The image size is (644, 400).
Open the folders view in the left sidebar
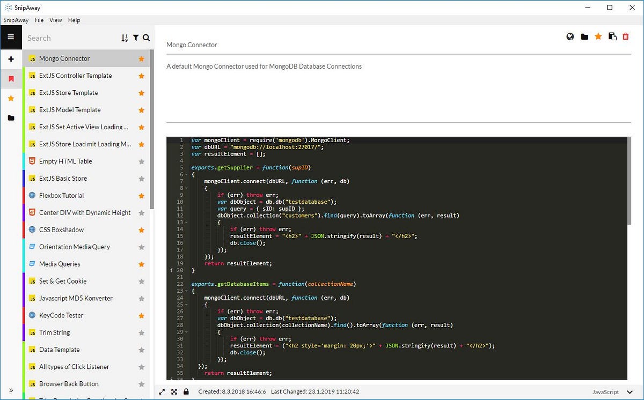11,117
